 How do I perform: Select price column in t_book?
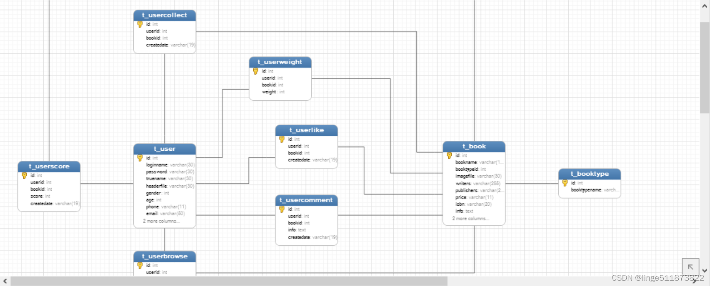coord(474,197)
